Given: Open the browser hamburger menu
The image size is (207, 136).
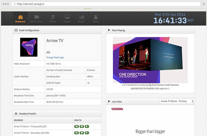Looking at the screenshot, I should coord(204,4).
